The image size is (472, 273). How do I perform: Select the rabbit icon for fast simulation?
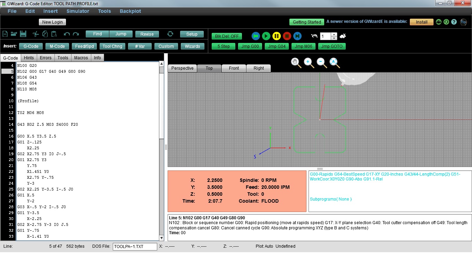click(x=342, y=36)
